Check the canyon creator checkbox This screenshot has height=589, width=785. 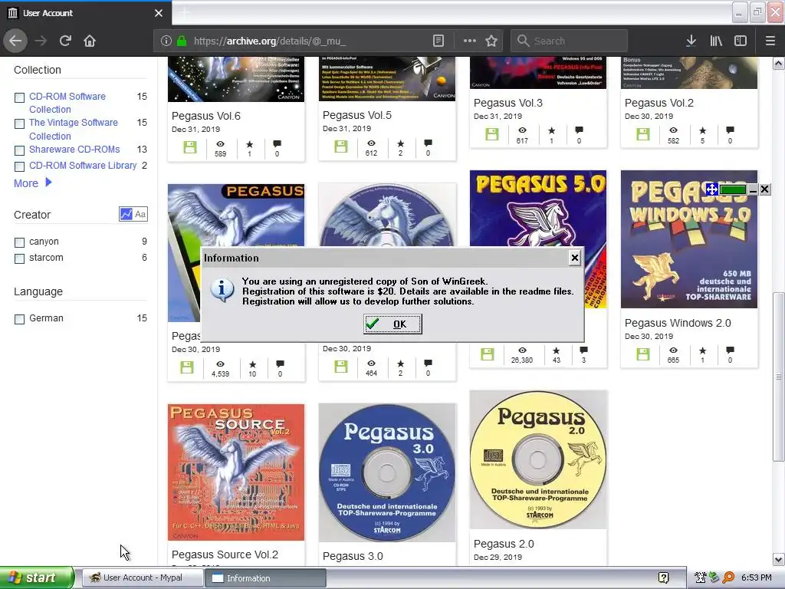19,242
